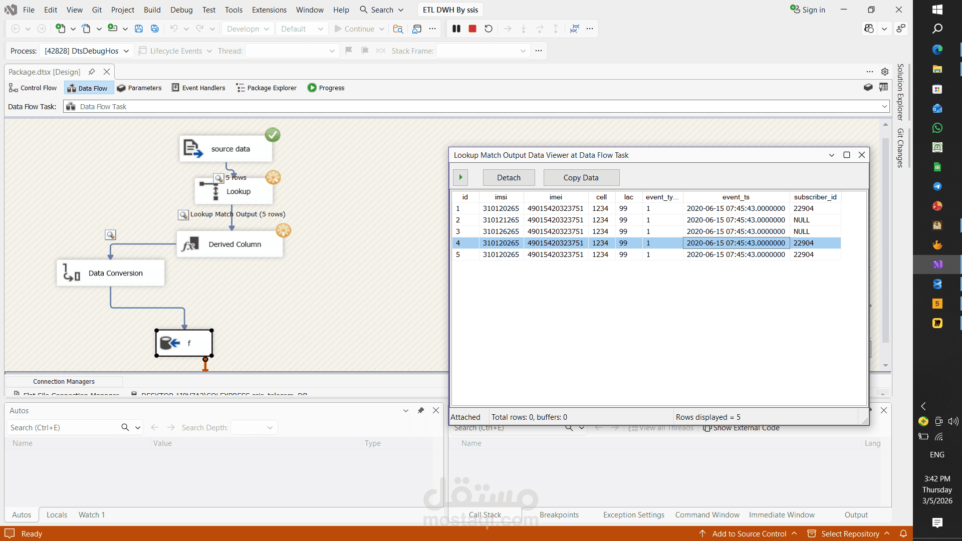Click the design surface vertical scrollbar
The height and width of the screenshot is (541, 962).
pos(885,240)
